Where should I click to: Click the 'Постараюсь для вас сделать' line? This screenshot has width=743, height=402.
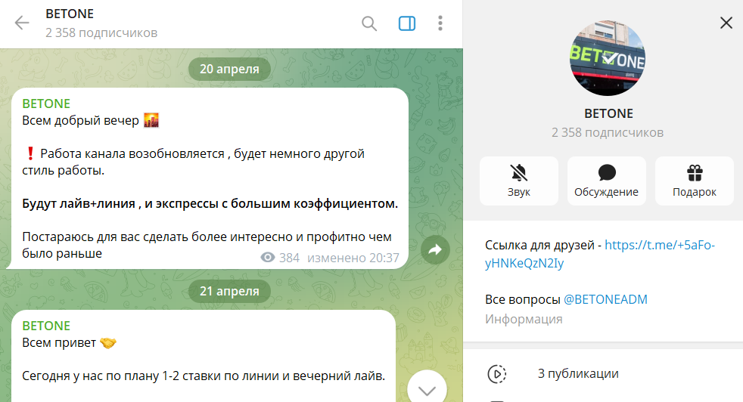coord(207,245)
